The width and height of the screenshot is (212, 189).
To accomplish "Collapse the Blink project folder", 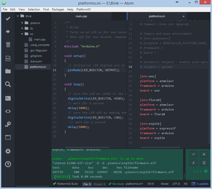I will tap(18, 16).
